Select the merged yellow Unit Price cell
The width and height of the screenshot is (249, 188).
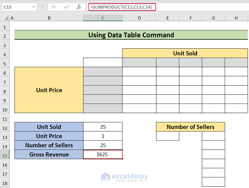coord(49,90)
